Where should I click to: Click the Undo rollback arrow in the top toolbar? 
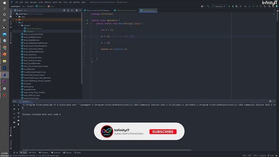click(x=265, y=6)
